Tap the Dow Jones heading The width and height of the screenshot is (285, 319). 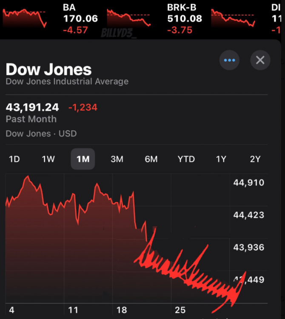click(x=48, y=70)
